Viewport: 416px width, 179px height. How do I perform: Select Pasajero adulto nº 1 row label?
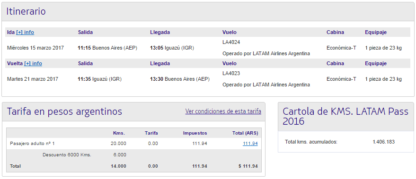pyautogui.click(x=32, y=144)
